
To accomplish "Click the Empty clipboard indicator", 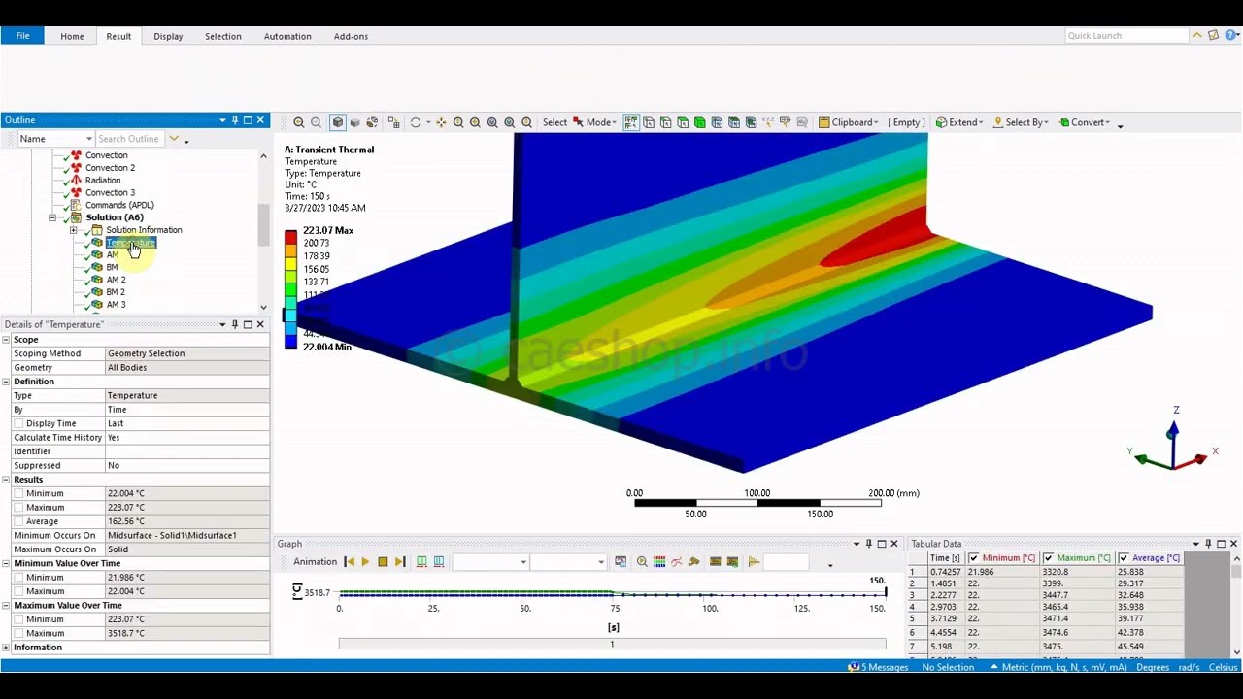I will 906,122.
